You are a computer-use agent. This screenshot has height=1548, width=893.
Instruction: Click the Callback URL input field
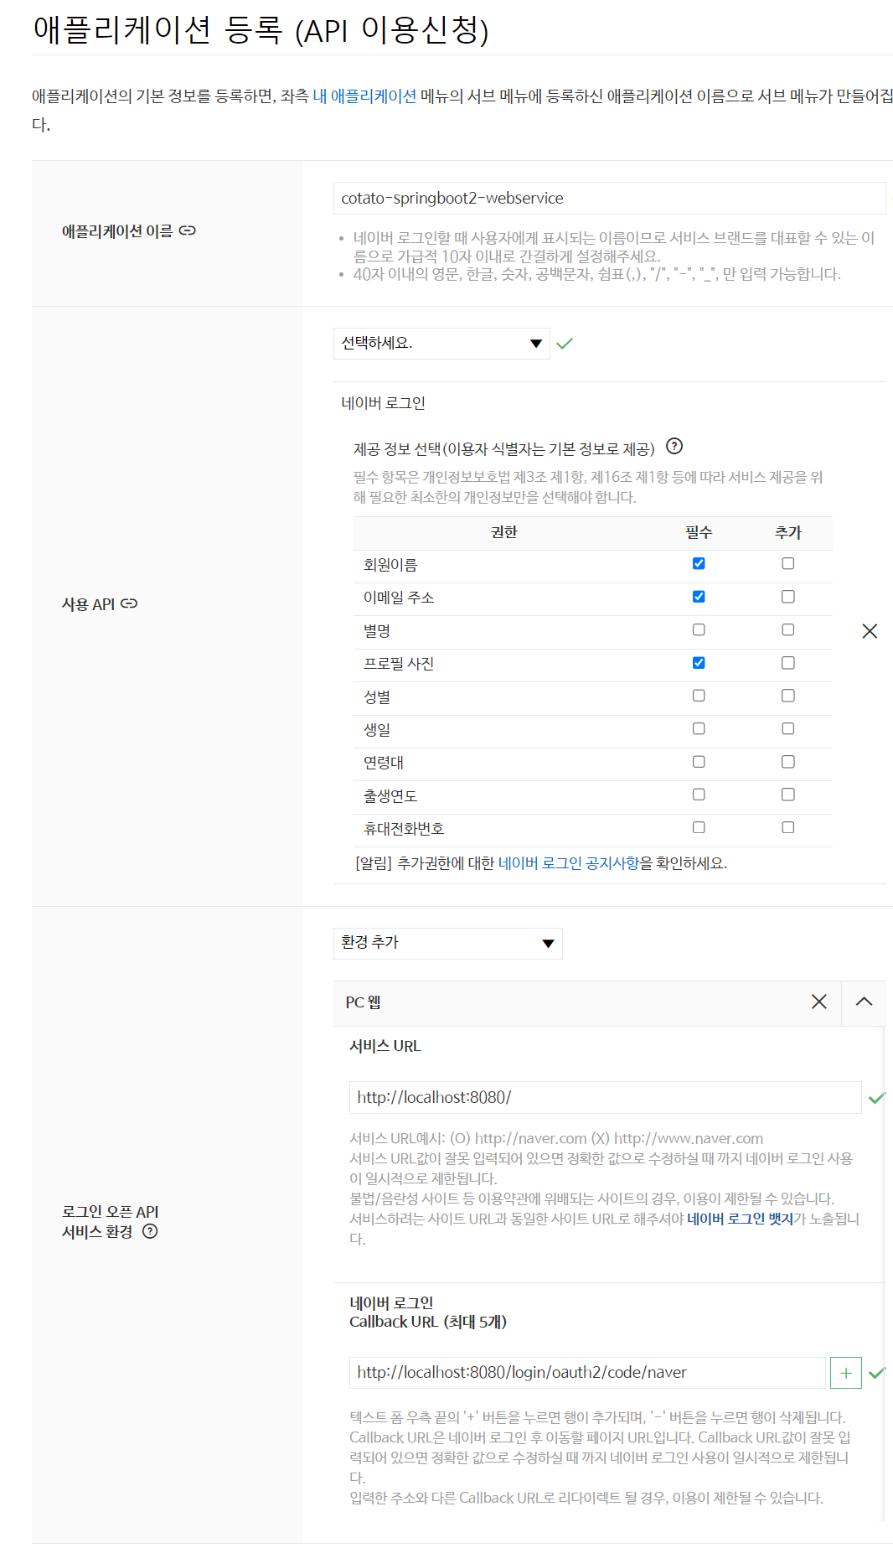tap(587, 1373)
